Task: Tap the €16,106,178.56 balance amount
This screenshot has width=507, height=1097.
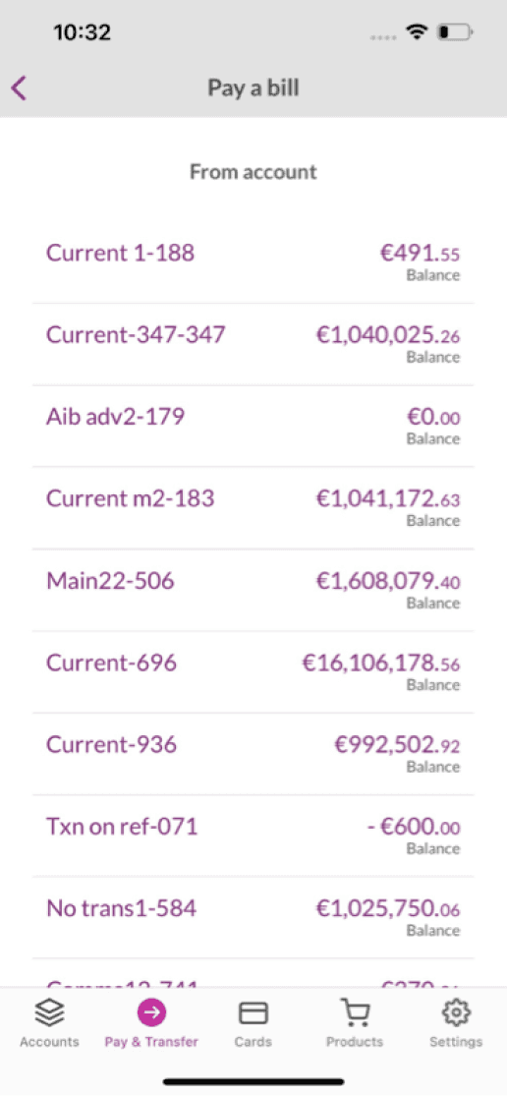Action: pos(381,663)
